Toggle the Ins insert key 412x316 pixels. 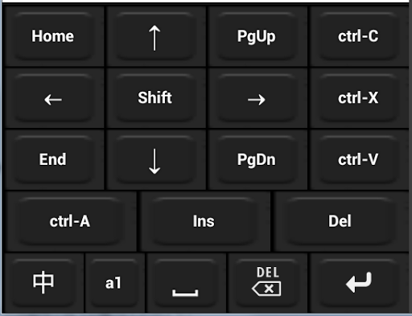[204, 221]
